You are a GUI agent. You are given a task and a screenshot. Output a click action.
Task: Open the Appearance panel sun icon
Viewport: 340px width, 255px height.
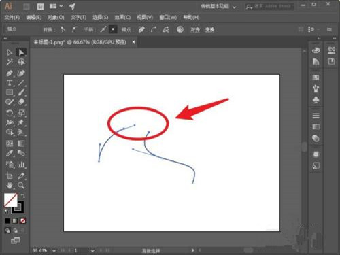pyautogui.click(x=316, y=154)
